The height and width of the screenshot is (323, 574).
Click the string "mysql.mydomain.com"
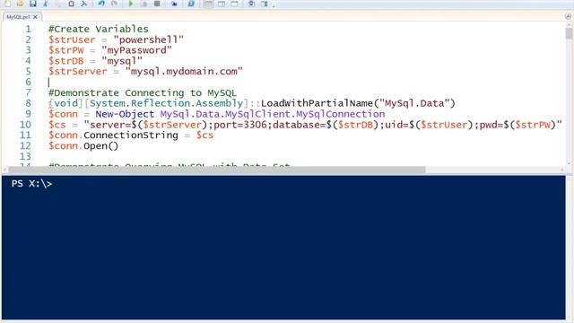pyautogui.click(x=184, y=72)
